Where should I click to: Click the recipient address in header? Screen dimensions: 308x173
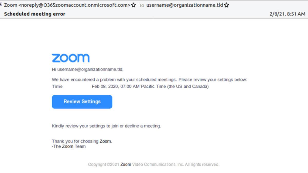click(x=185, y=5)
